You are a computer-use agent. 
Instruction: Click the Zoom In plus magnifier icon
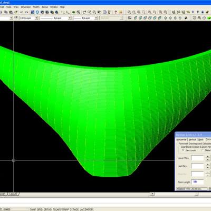(149, 12)
